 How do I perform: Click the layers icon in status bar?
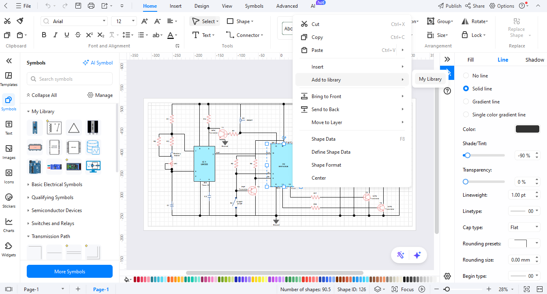(378, 289)
